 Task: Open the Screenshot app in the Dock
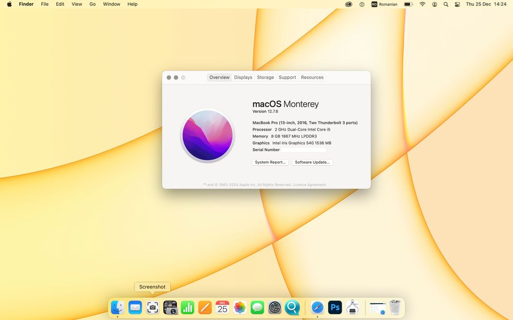pos(152,307)
